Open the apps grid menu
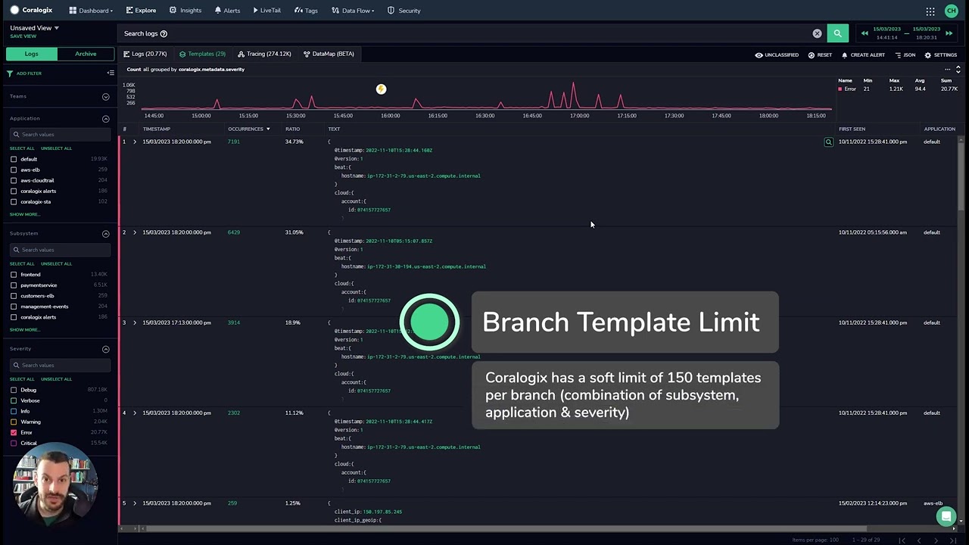The image size is (969, 545). tap(930, 11)
